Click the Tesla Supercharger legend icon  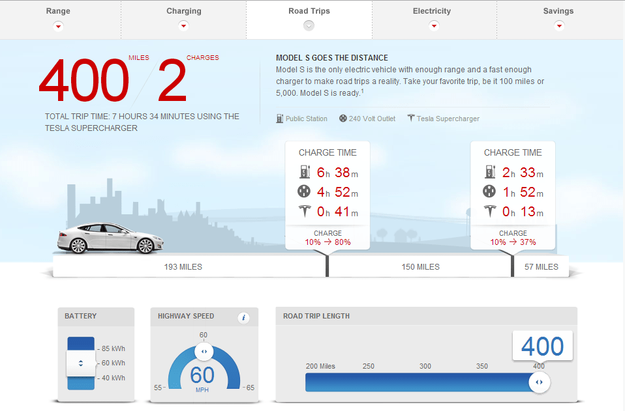click(411, 118)
